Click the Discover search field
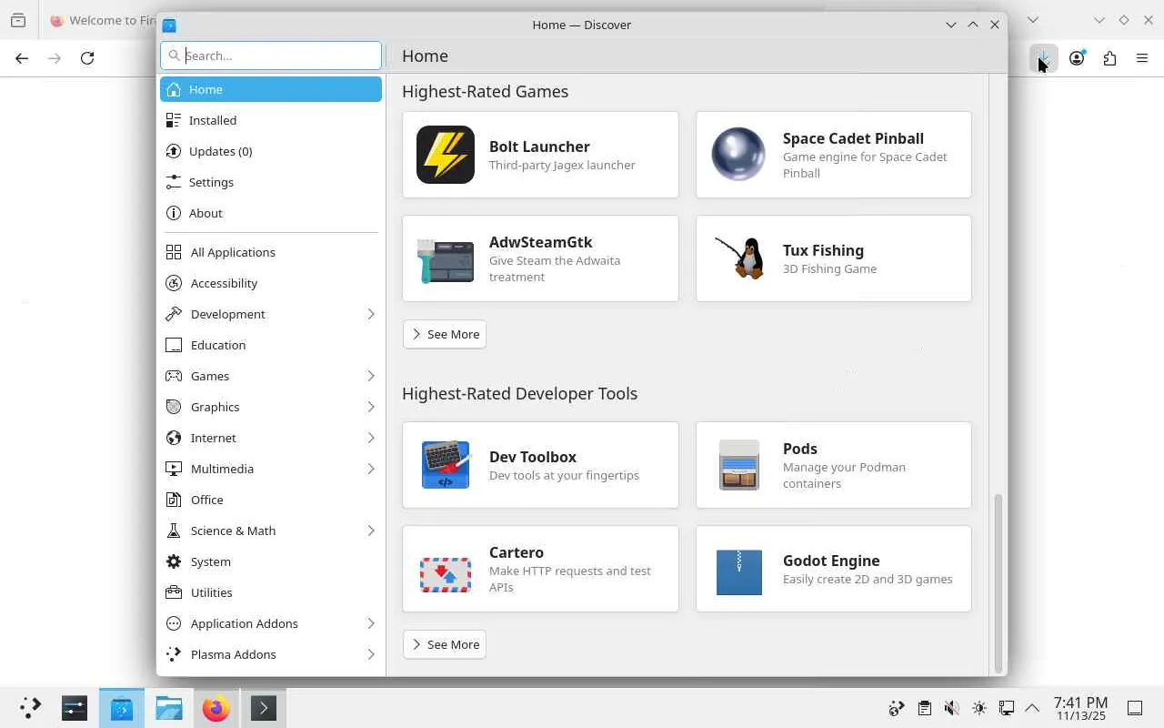The image size is (1164, 728). point(271,56)
